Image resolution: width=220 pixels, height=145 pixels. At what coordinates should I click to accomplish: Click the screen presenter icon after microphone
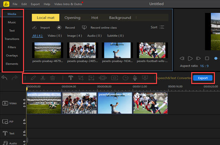[x=145, y=78]
